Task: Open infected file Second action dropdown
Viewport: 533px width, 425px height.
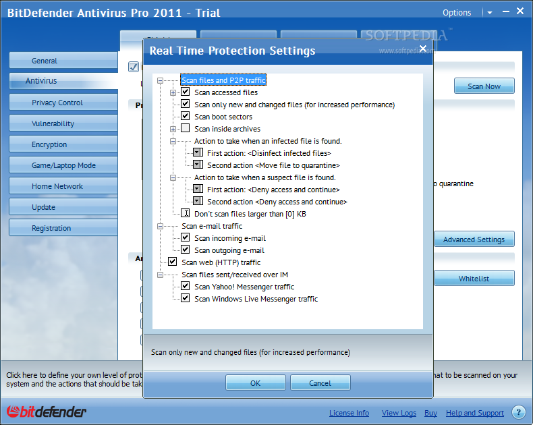Action: (x=198, y=165)
